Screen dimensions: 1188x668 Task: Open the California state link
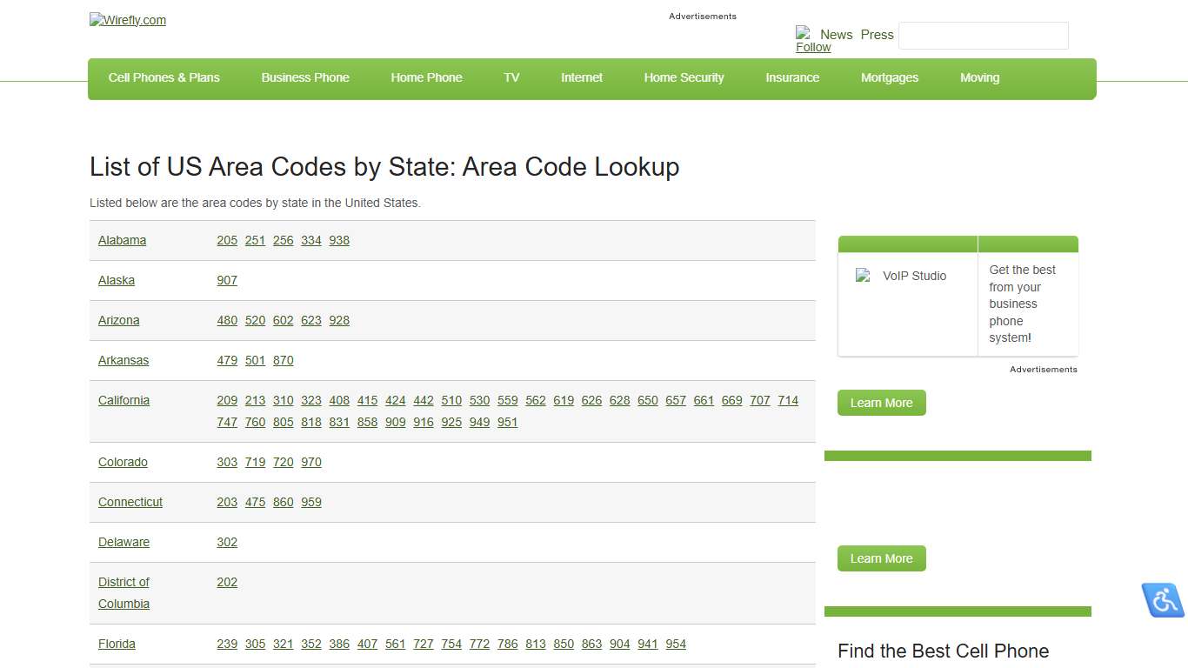[x=123, y=400]
